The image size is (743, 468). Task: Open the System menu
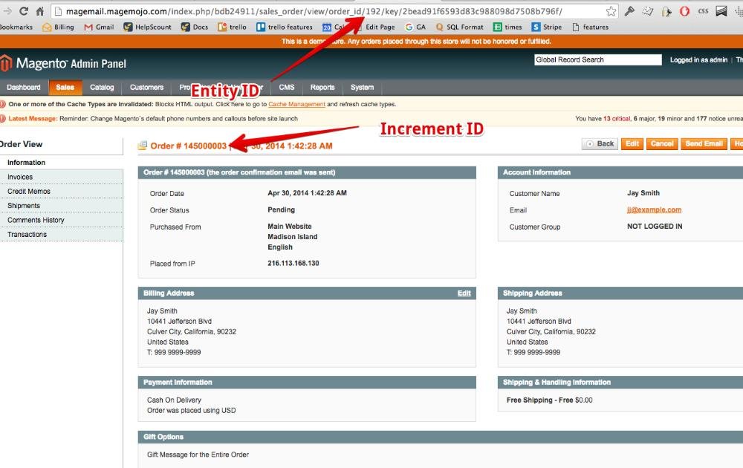coord(362,88)
